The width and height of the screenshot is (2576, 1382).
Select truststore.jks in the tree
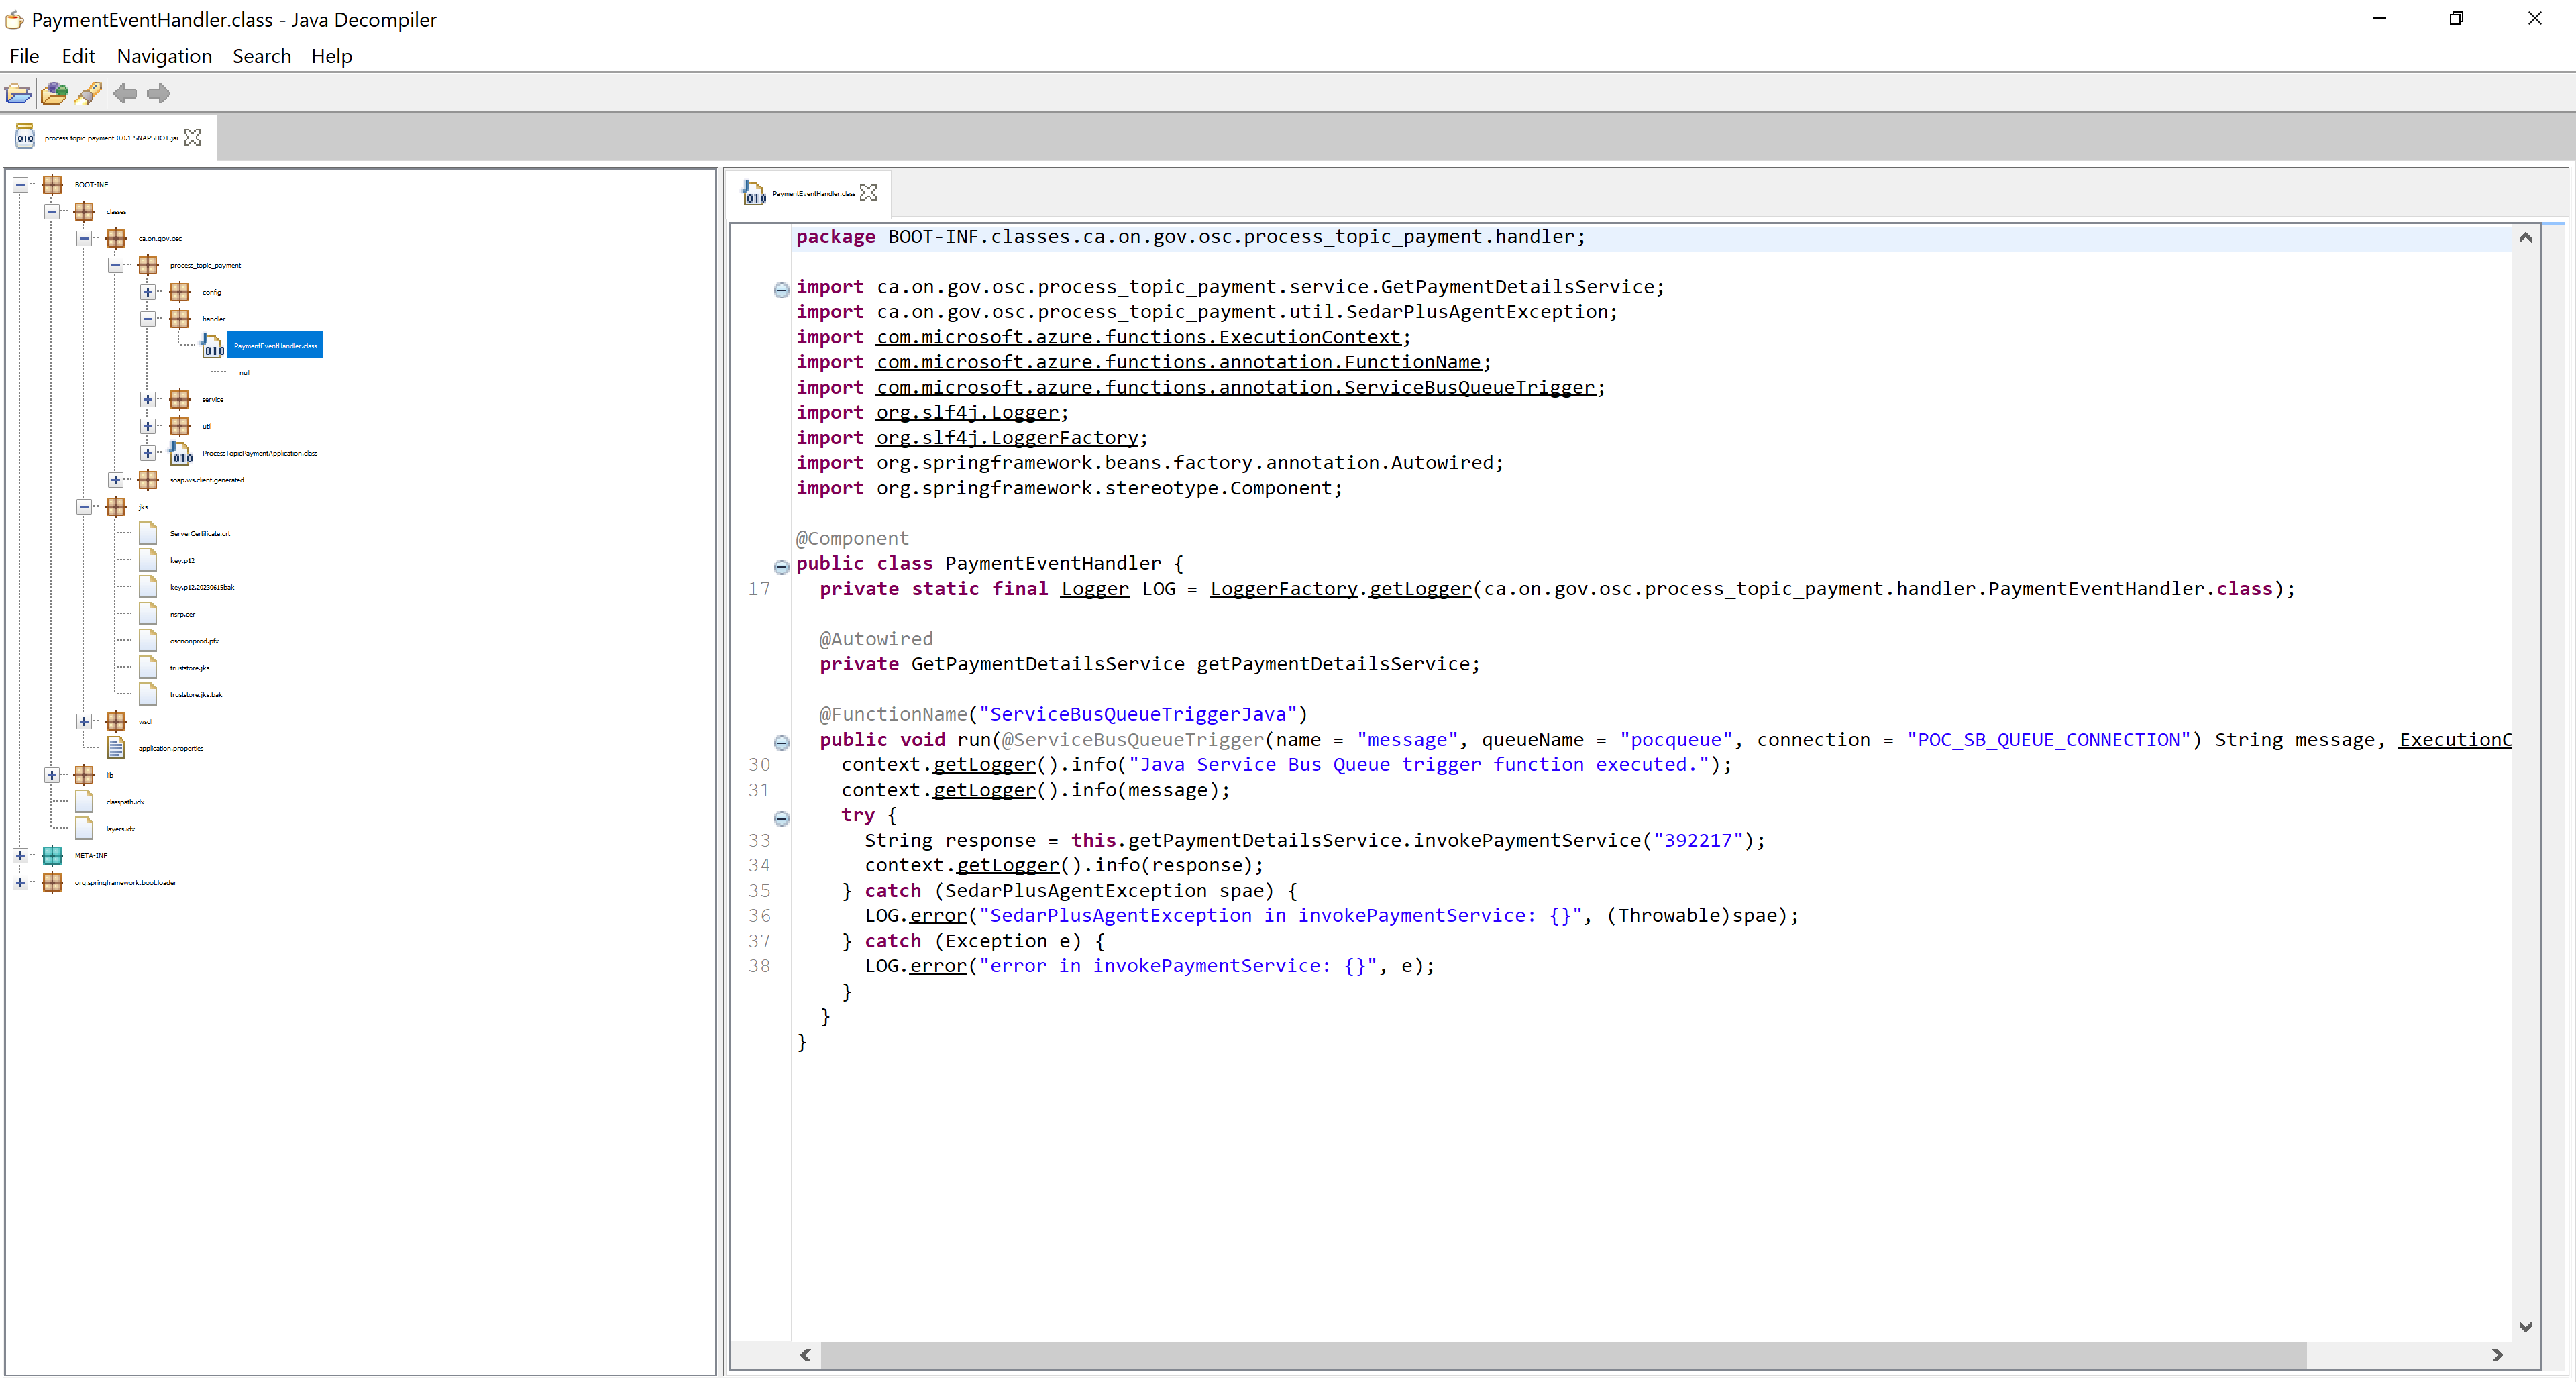coord(189,668)
